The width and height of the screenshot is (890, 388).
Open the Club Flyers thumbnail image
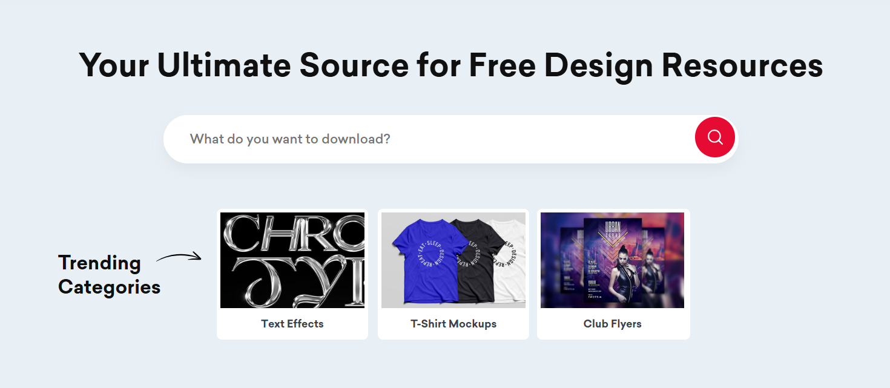pyautogui.click(x=612, y=260)
